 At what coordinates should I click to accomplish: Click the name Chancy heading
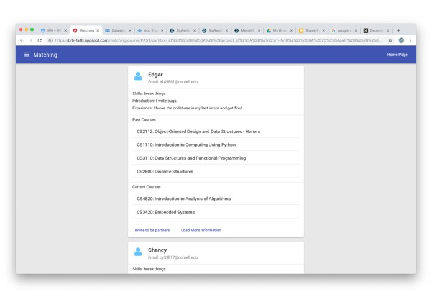point(157,250)
